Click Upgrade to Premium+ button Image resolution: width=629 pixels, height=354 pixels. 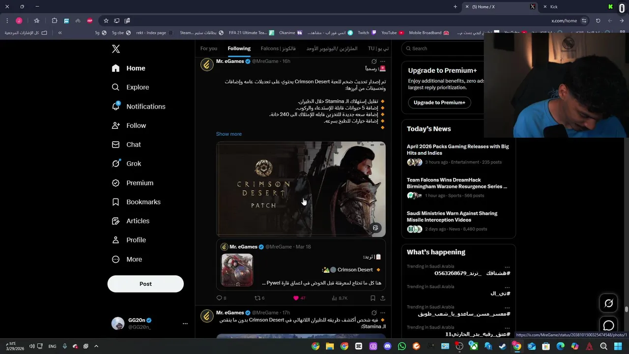[x=439, y=102]
